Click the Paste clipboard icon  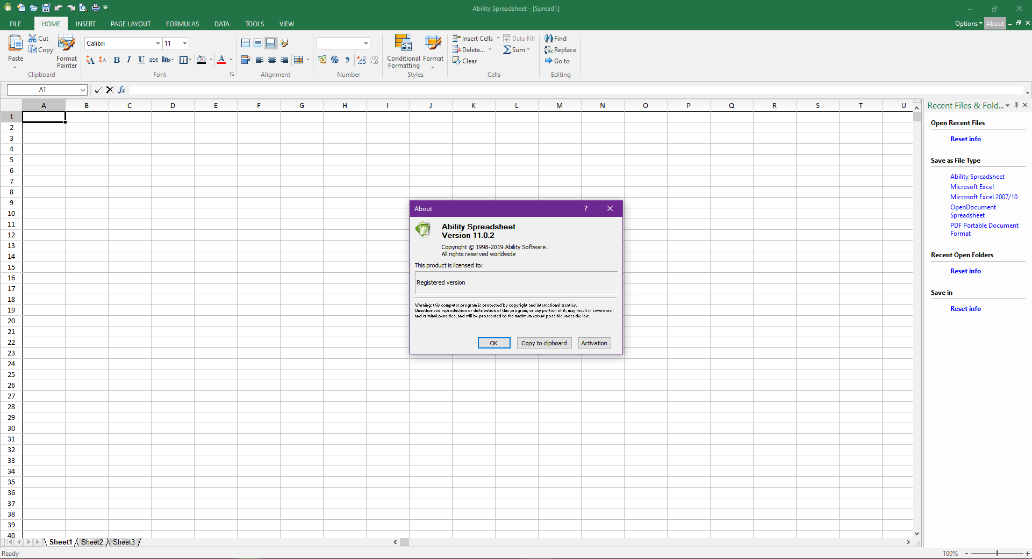(15, 42)
